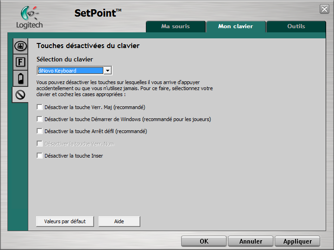Check Désactiver la touche Arrêt défil
Viewport: 334px width, 250px height.
[39, 131]
